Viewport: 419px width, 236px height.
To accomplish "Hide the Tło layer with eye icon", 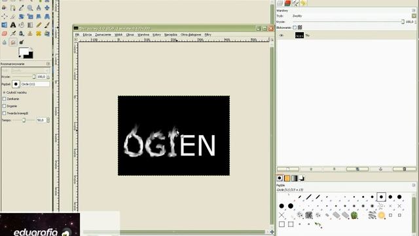I will (x=281, y=35).
